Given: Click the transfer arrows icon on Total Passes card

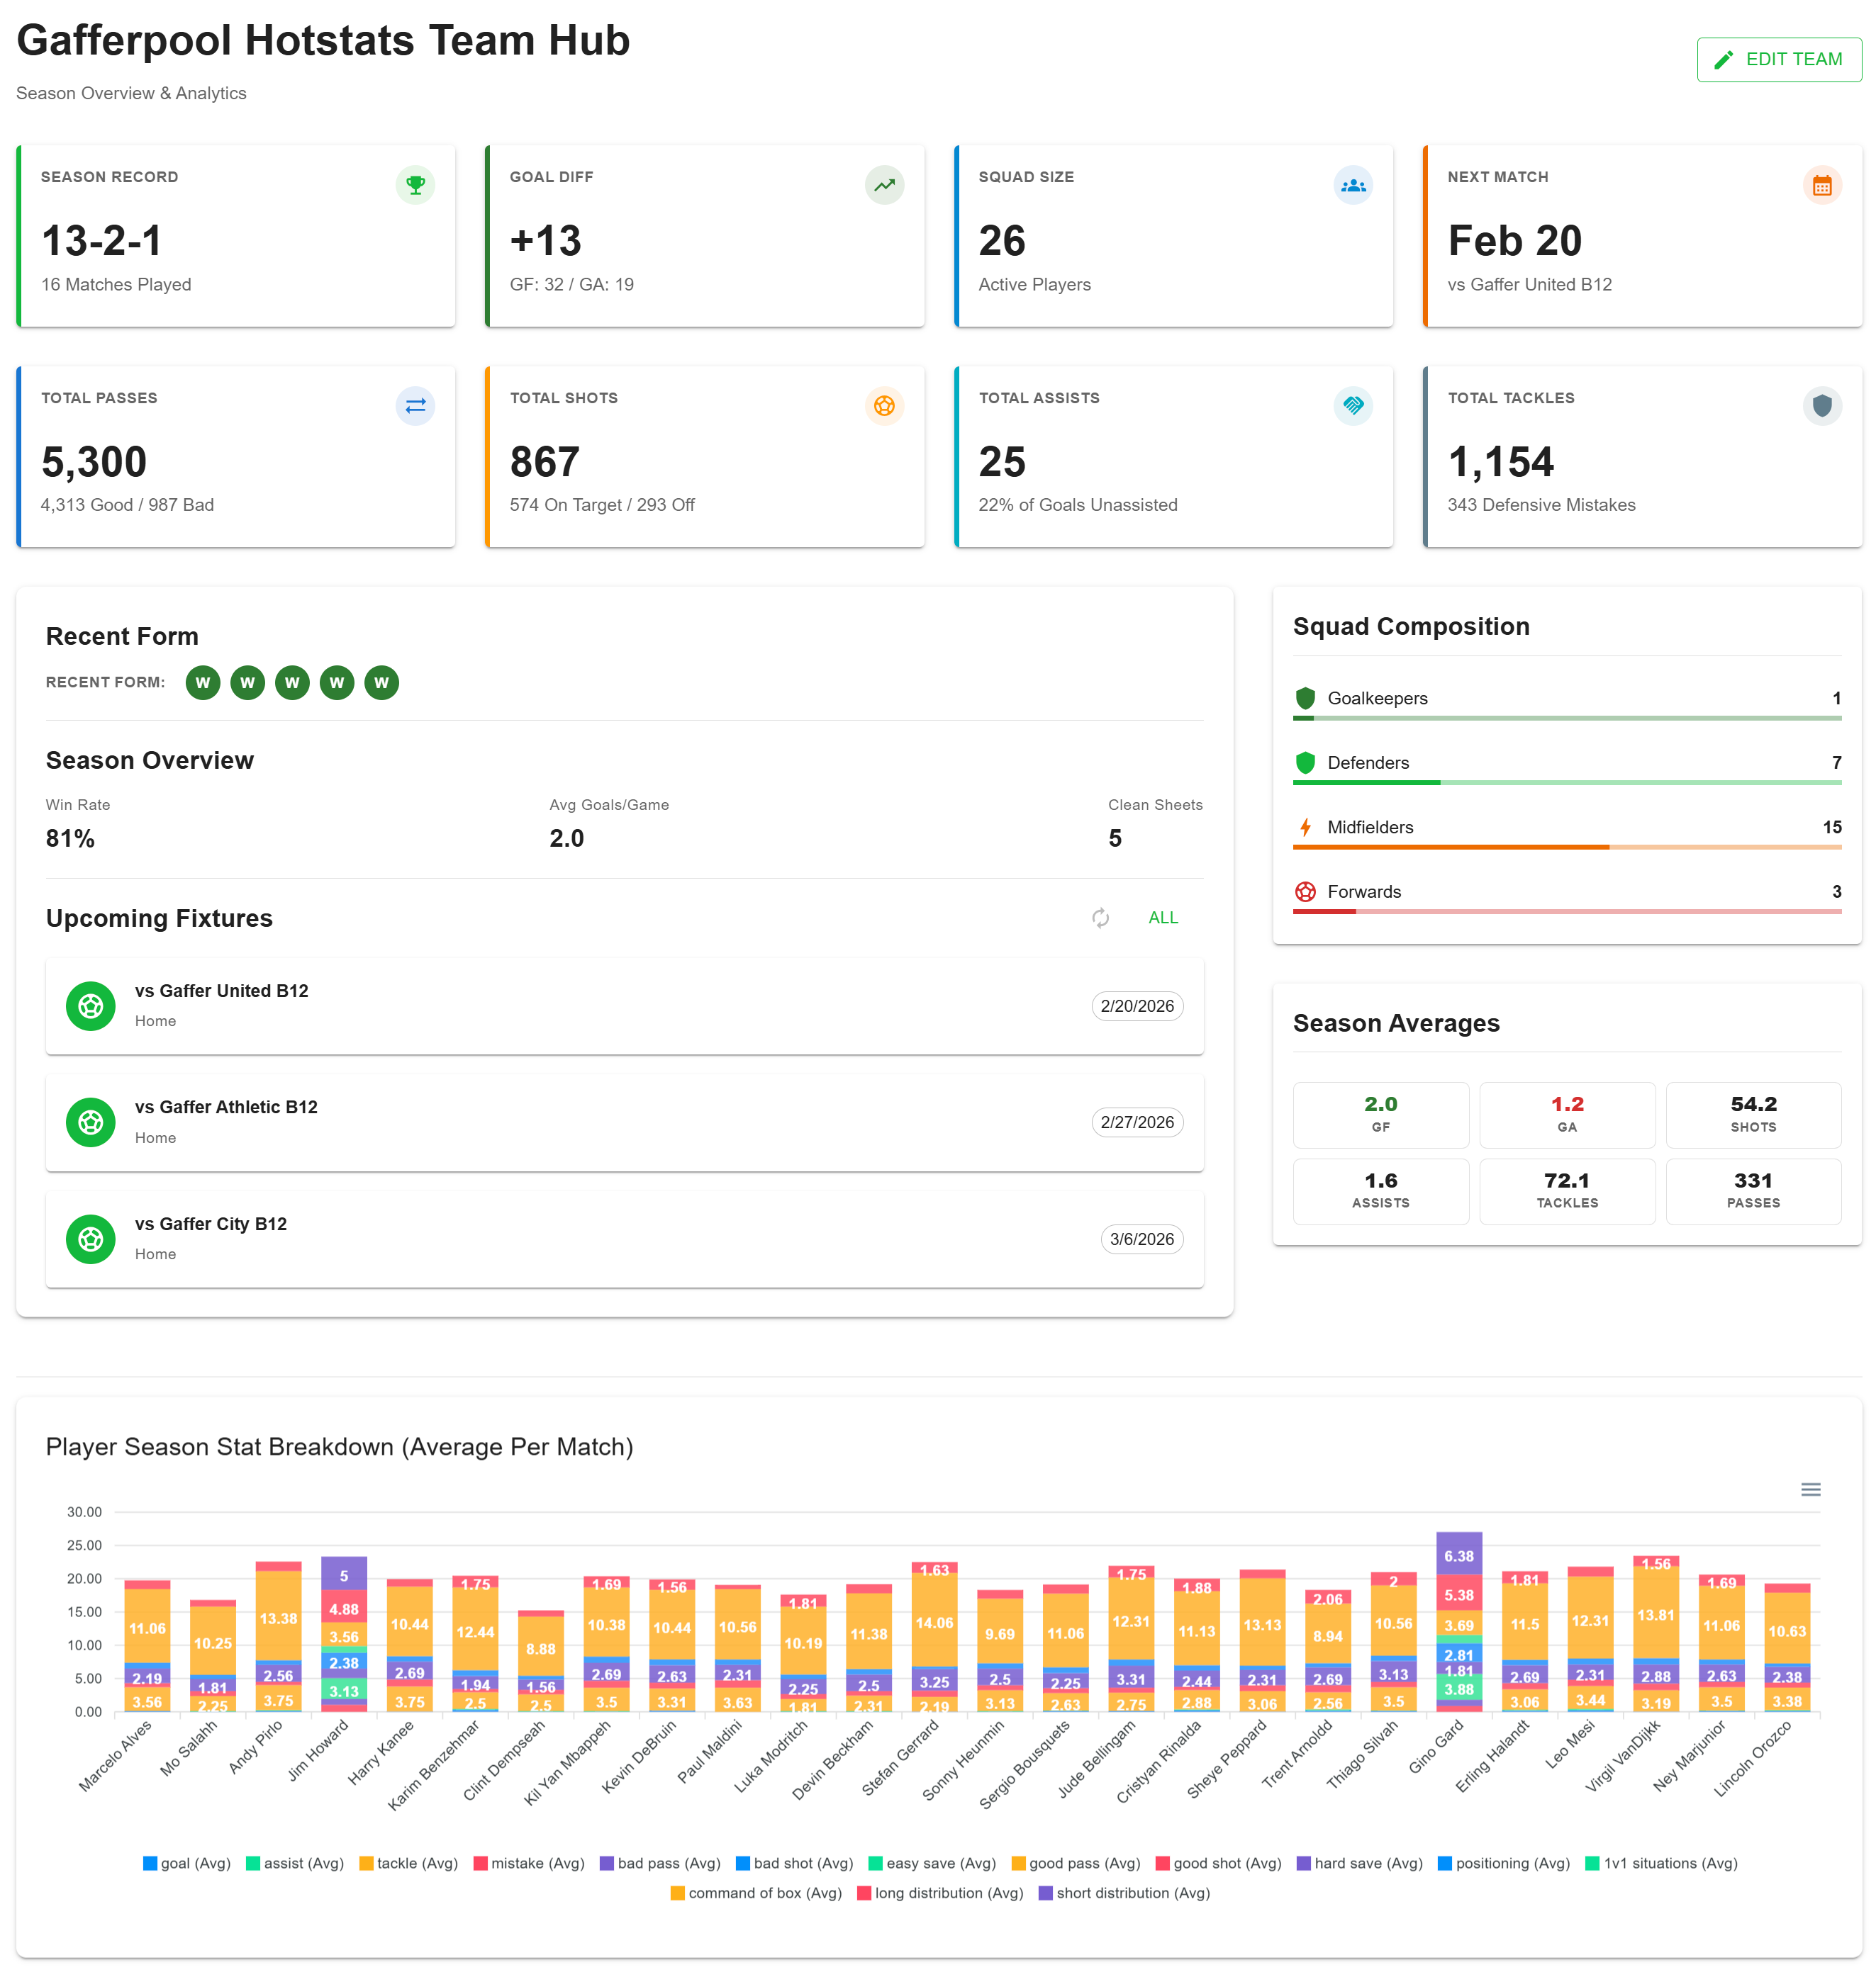Looking at the screenshot, I should click(416, 406).
